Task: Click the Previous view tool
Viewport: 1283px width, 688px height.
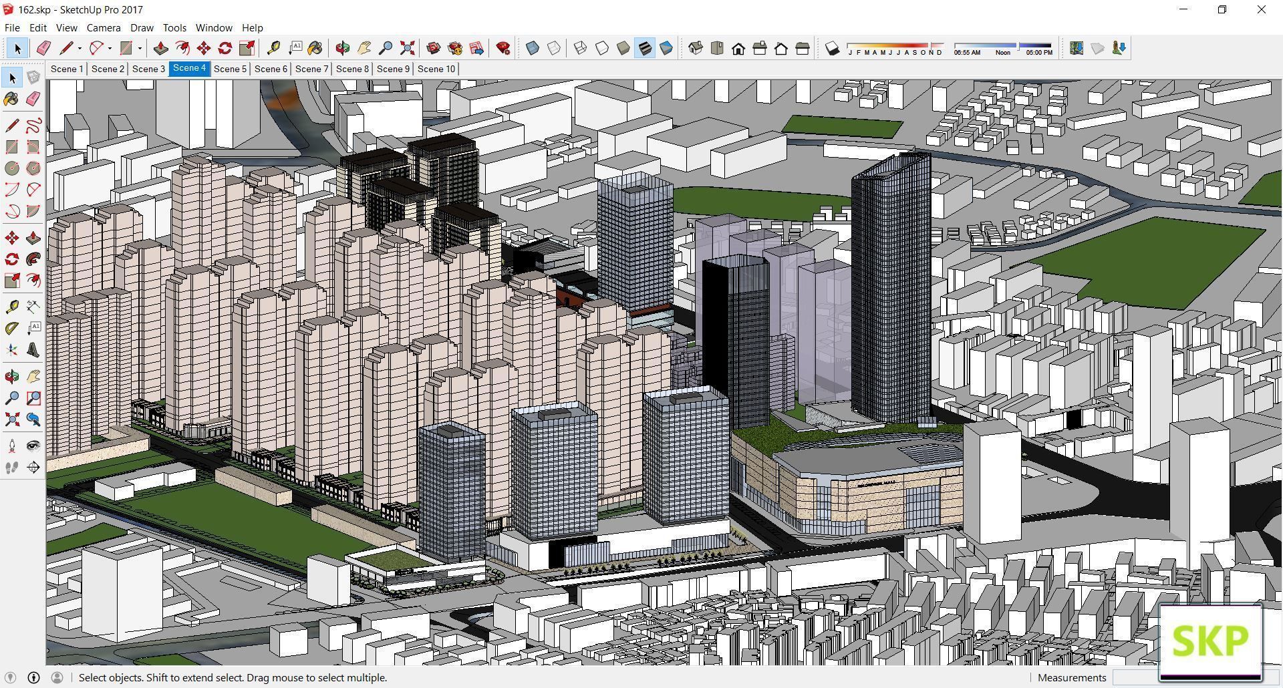Action: pyautogui.click(x=33, y=419)
